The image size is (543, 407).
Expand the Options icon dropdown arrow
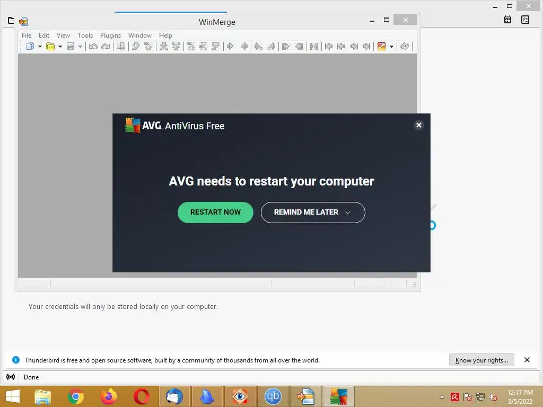[391, 47]
